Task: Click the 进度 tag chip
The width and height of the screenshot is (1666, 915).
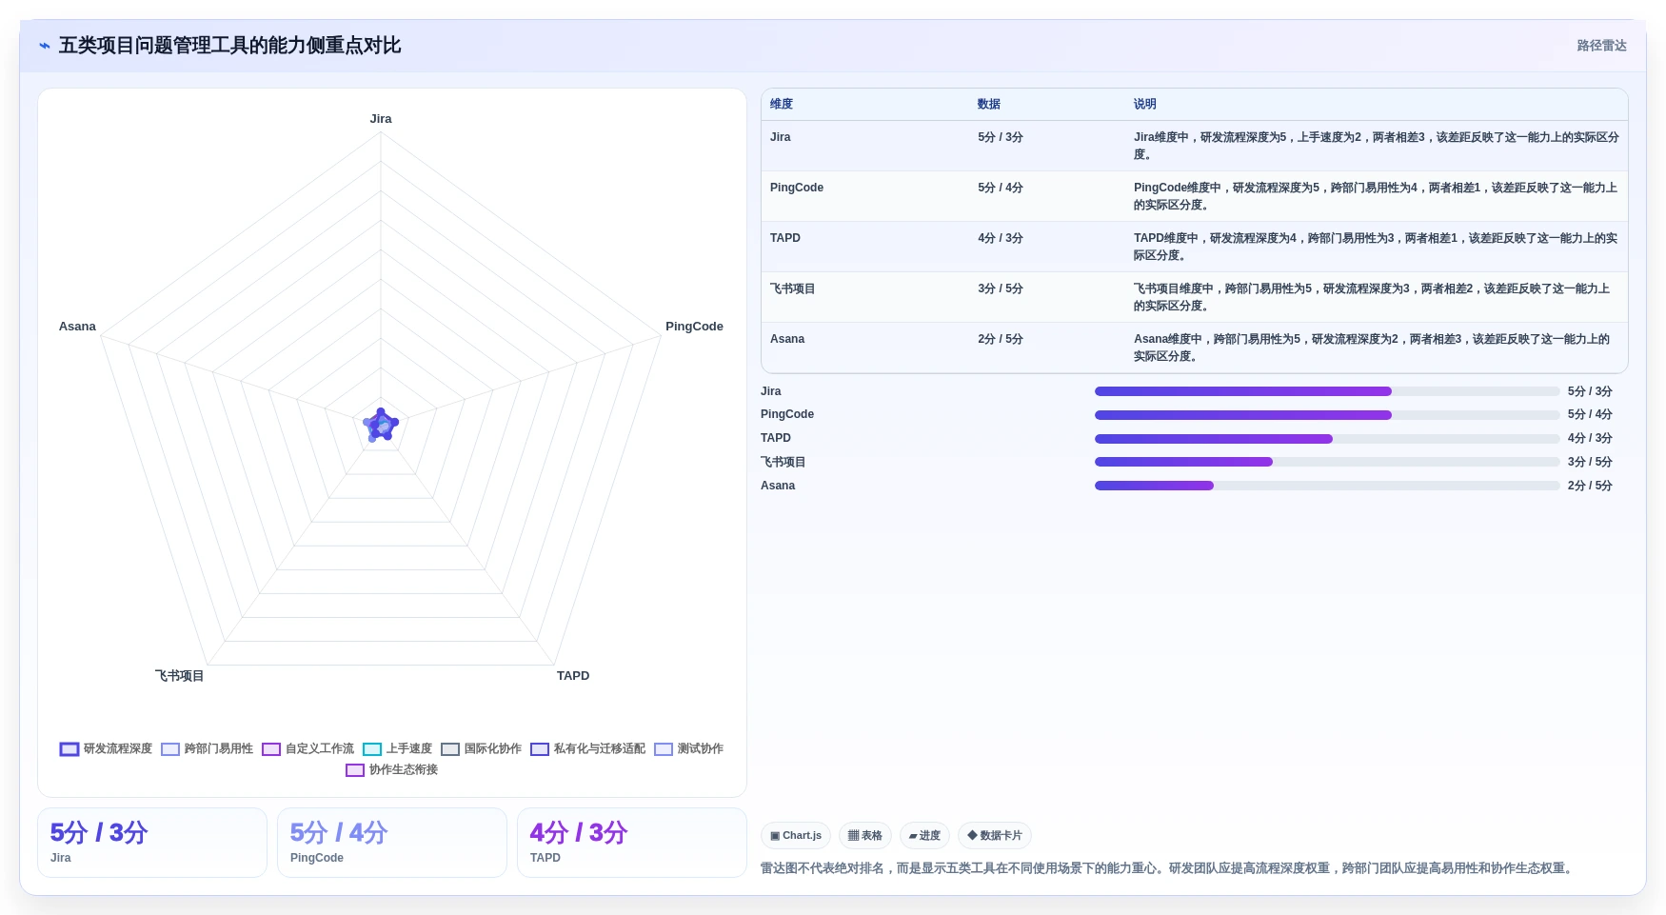Action: pyautogui.click(x=924, y=835)
